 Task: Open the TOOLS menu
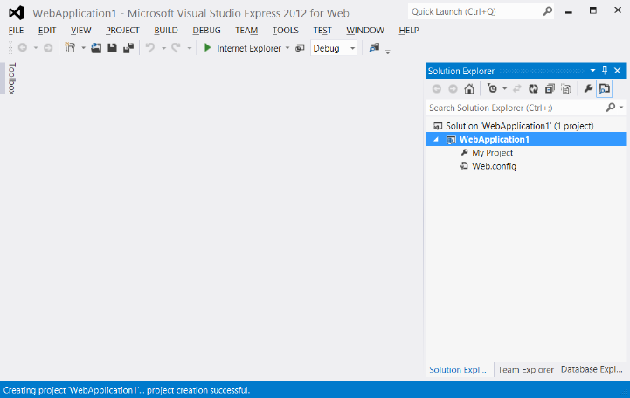click(x=285, y=31)
